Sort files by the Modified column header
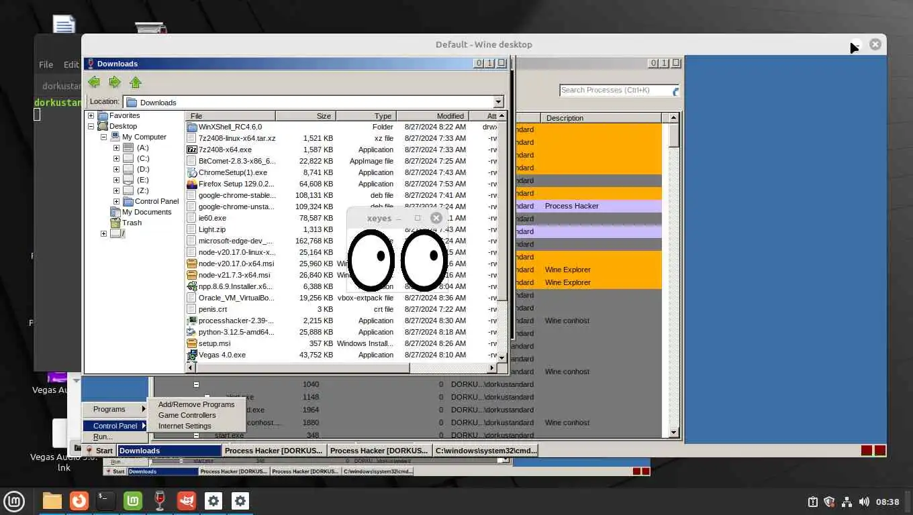 (x=432, y=115)
